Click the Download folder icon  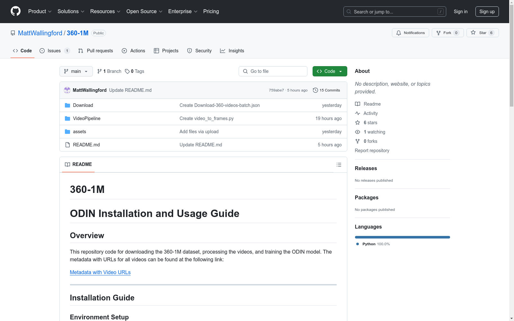[x=67, y=105]
